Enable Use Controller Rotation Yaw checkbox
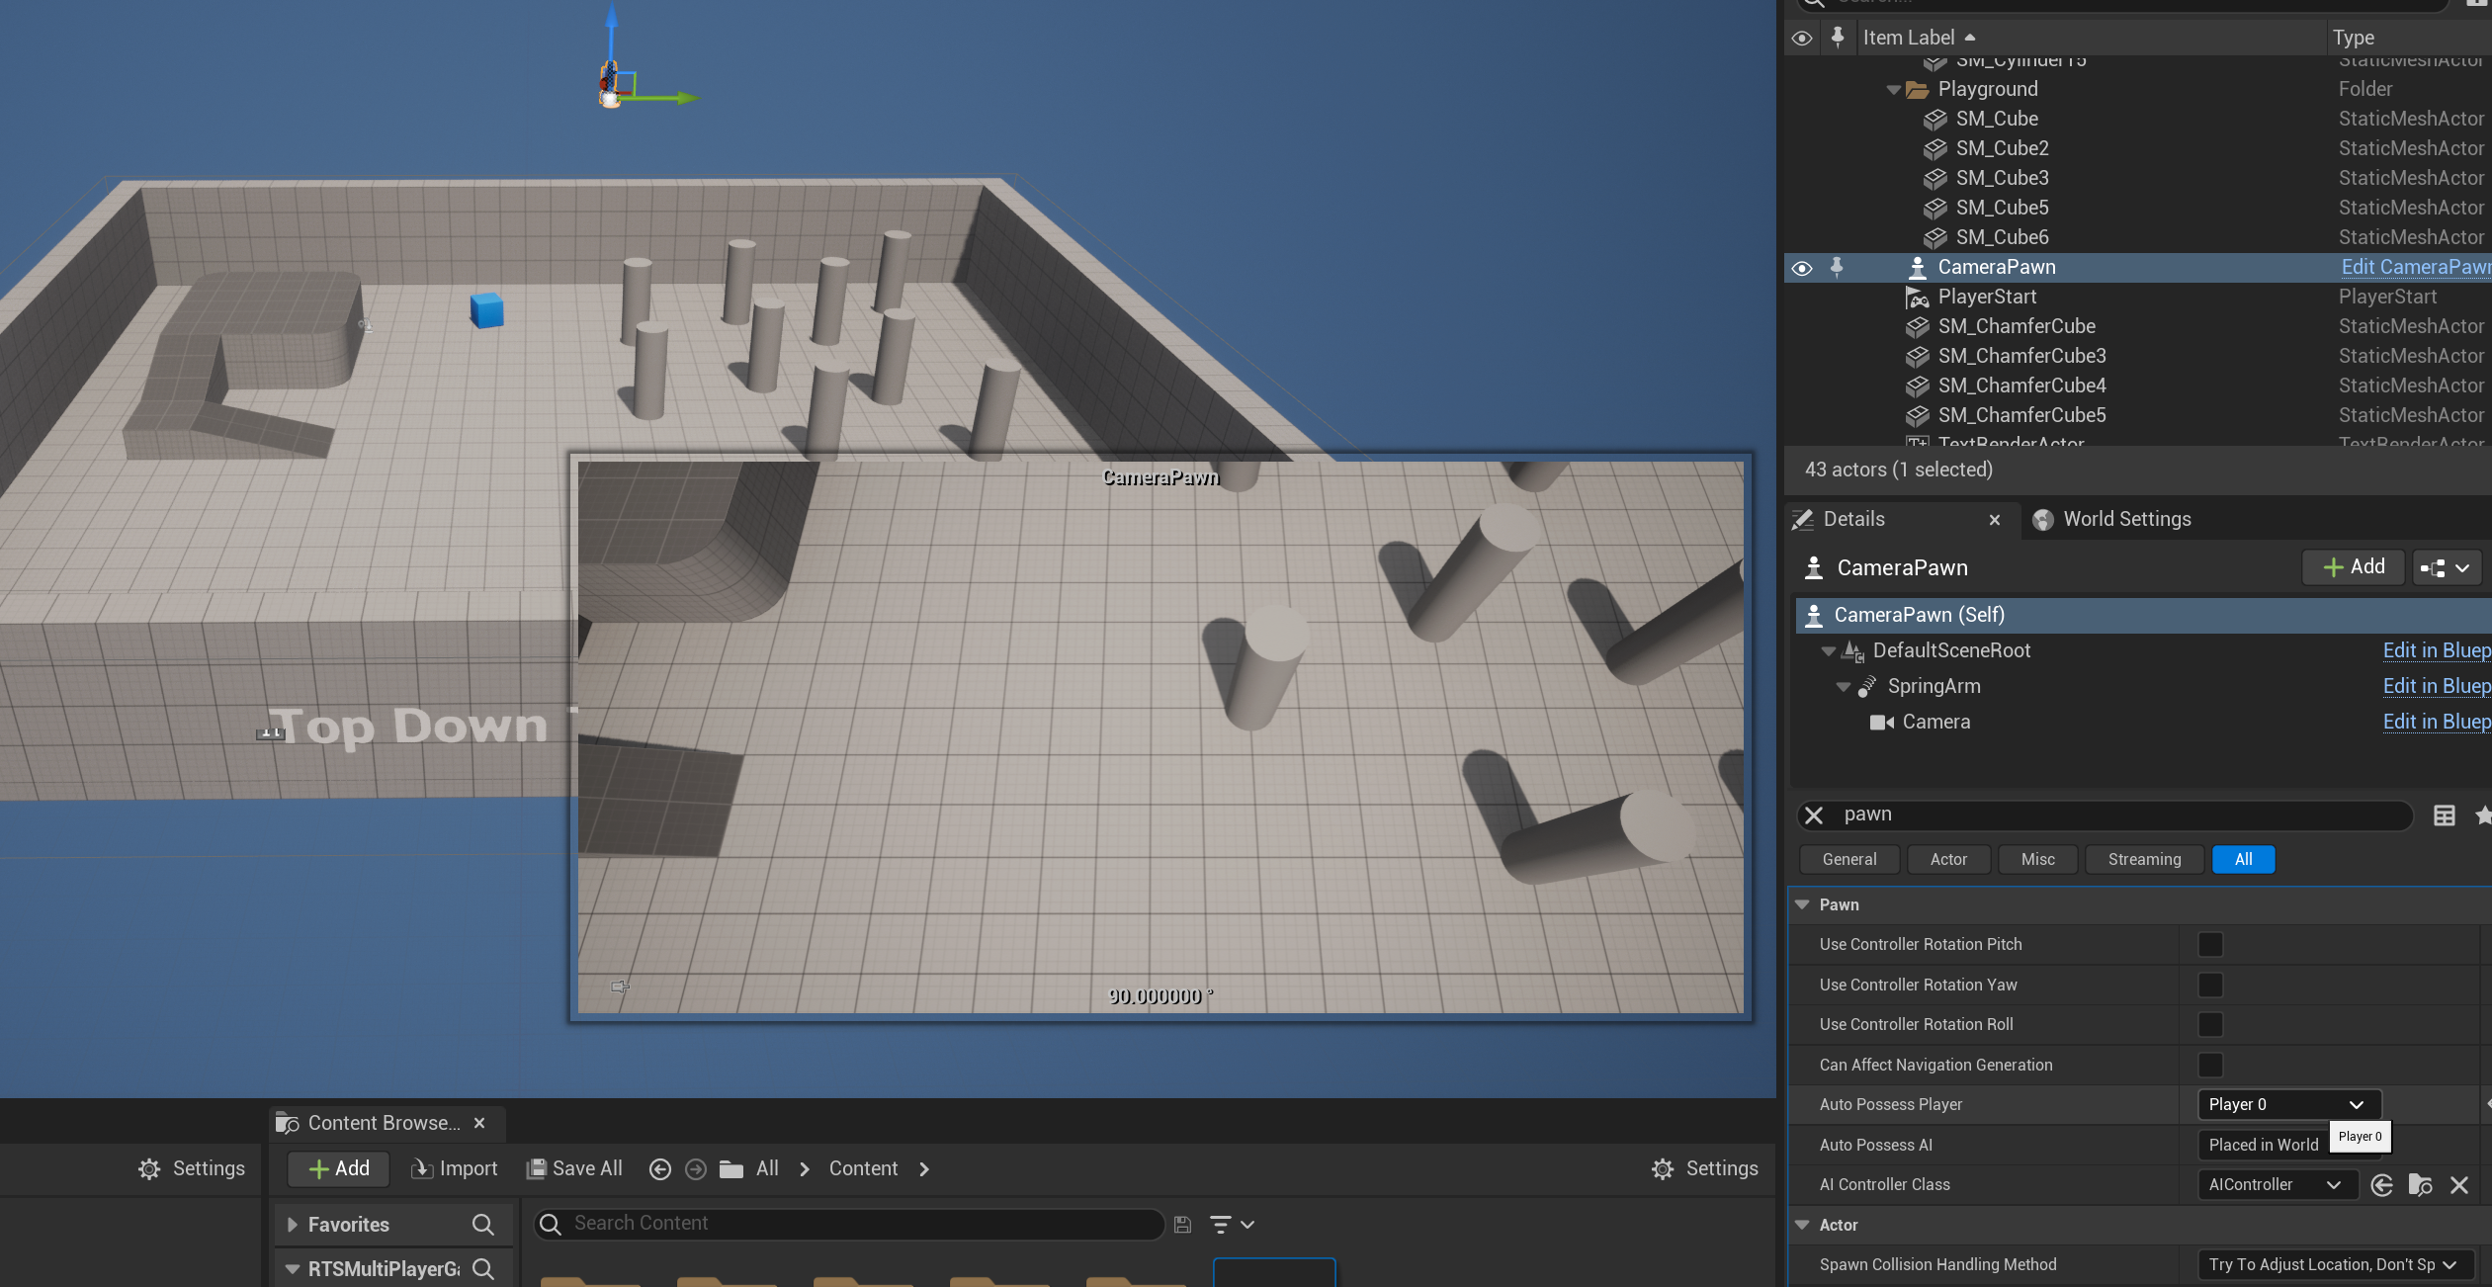The image size is (2492, 1287). coord(2210,986)
